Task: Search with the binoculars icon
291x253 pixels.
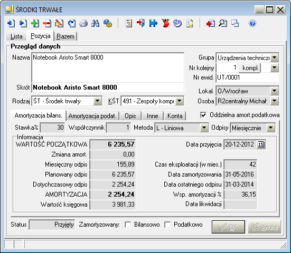Action: [x=96, y=24]
